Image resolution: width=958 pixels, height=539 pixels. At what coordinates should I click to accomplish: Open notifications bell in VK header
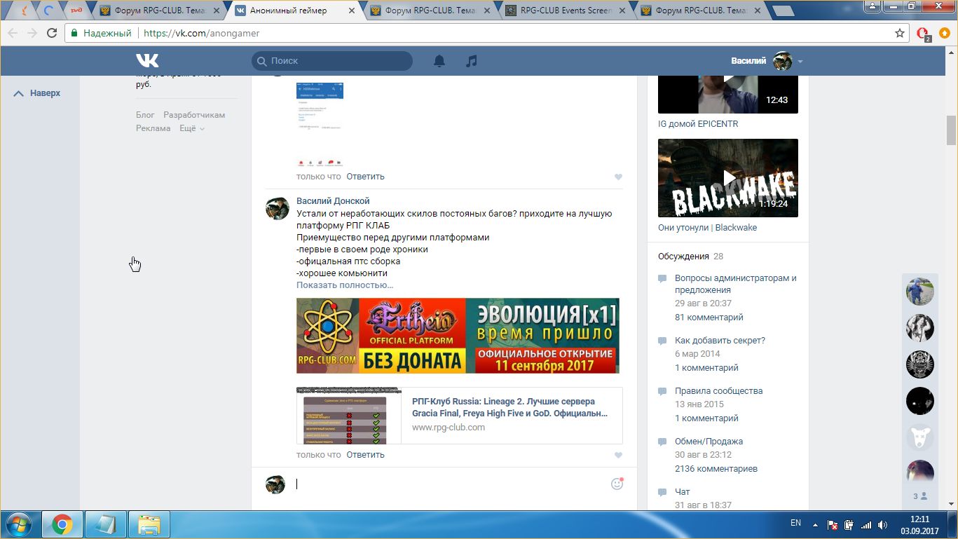point(439,61)
